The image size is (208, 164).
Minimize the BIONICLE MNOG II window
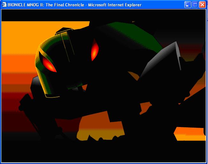click(188, 5)
